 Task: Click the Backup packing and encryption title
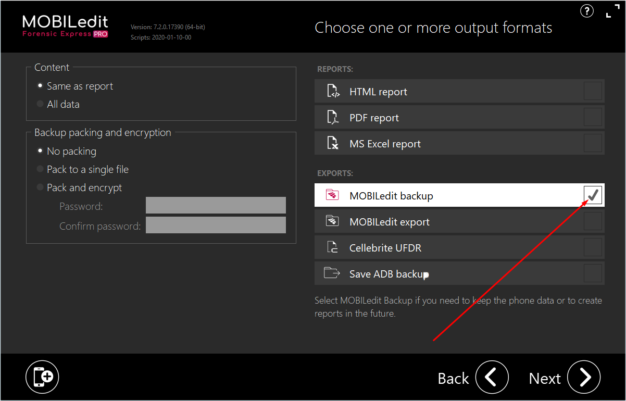103,133
